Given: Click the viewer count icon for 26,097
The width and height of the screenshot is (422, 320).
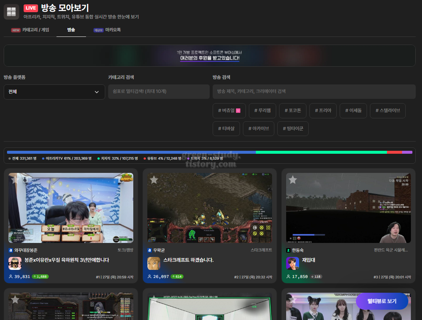Looking at the screenshot, I should 150,276.
